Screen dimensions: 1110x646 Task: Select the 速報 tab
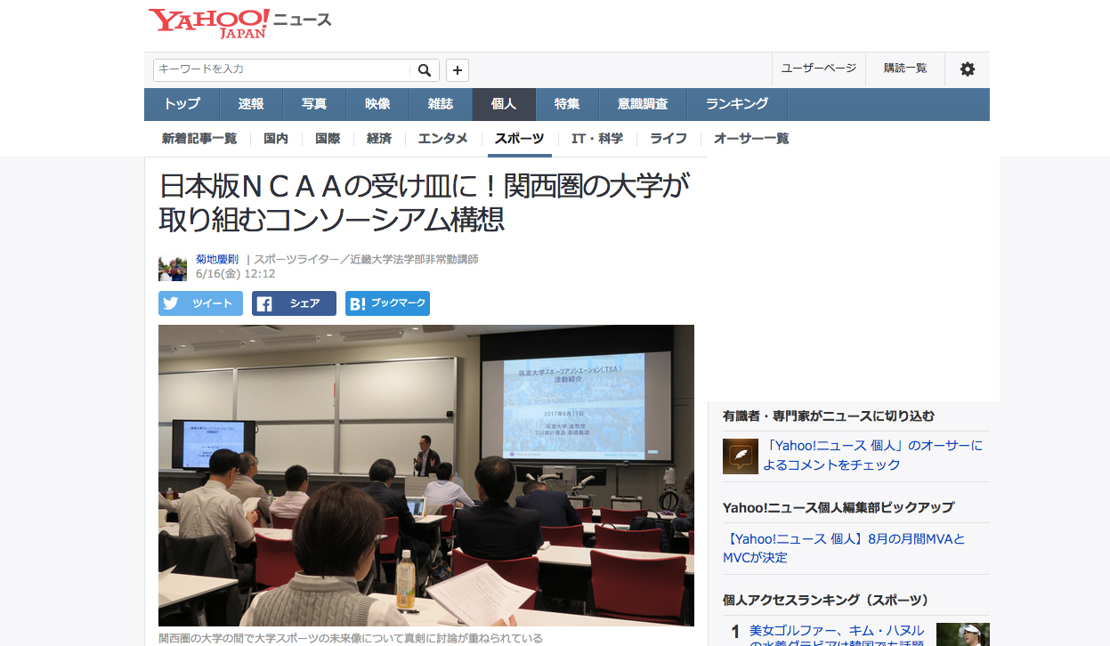point(251,104)
